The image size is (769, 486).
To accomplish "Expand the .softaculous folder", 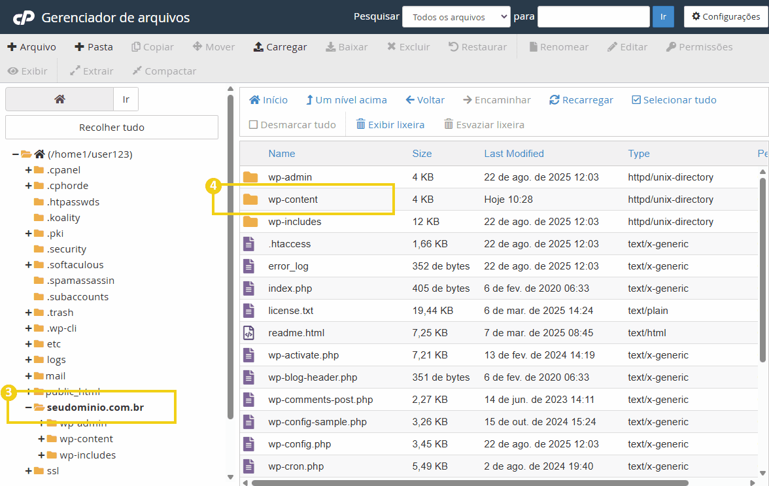I will coord(29,265).
